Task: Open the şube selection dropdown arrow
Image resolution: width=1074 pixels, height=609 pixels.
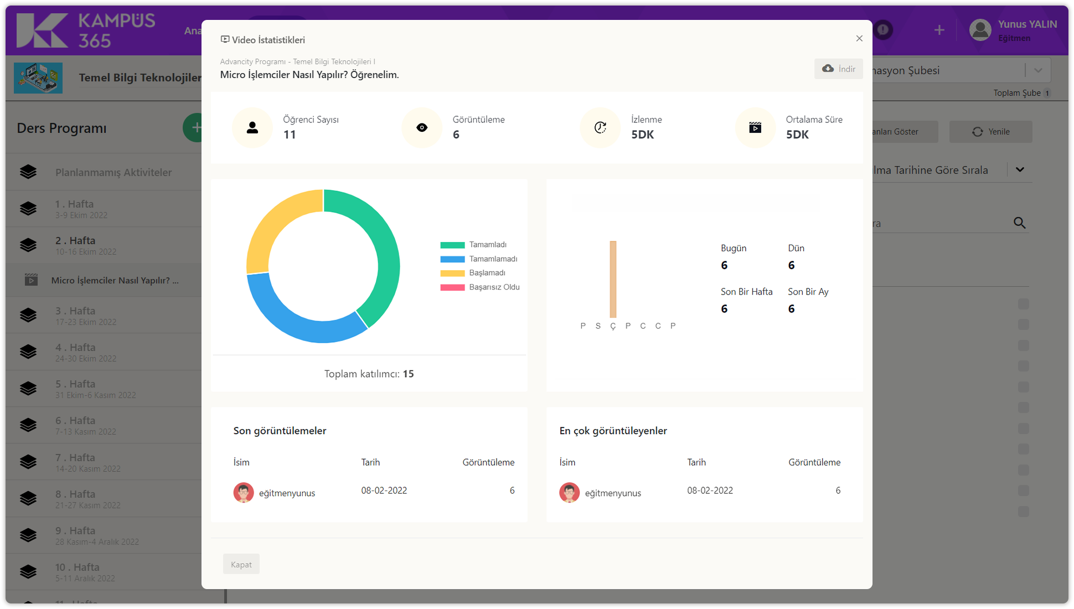Action: point(1038,70)
